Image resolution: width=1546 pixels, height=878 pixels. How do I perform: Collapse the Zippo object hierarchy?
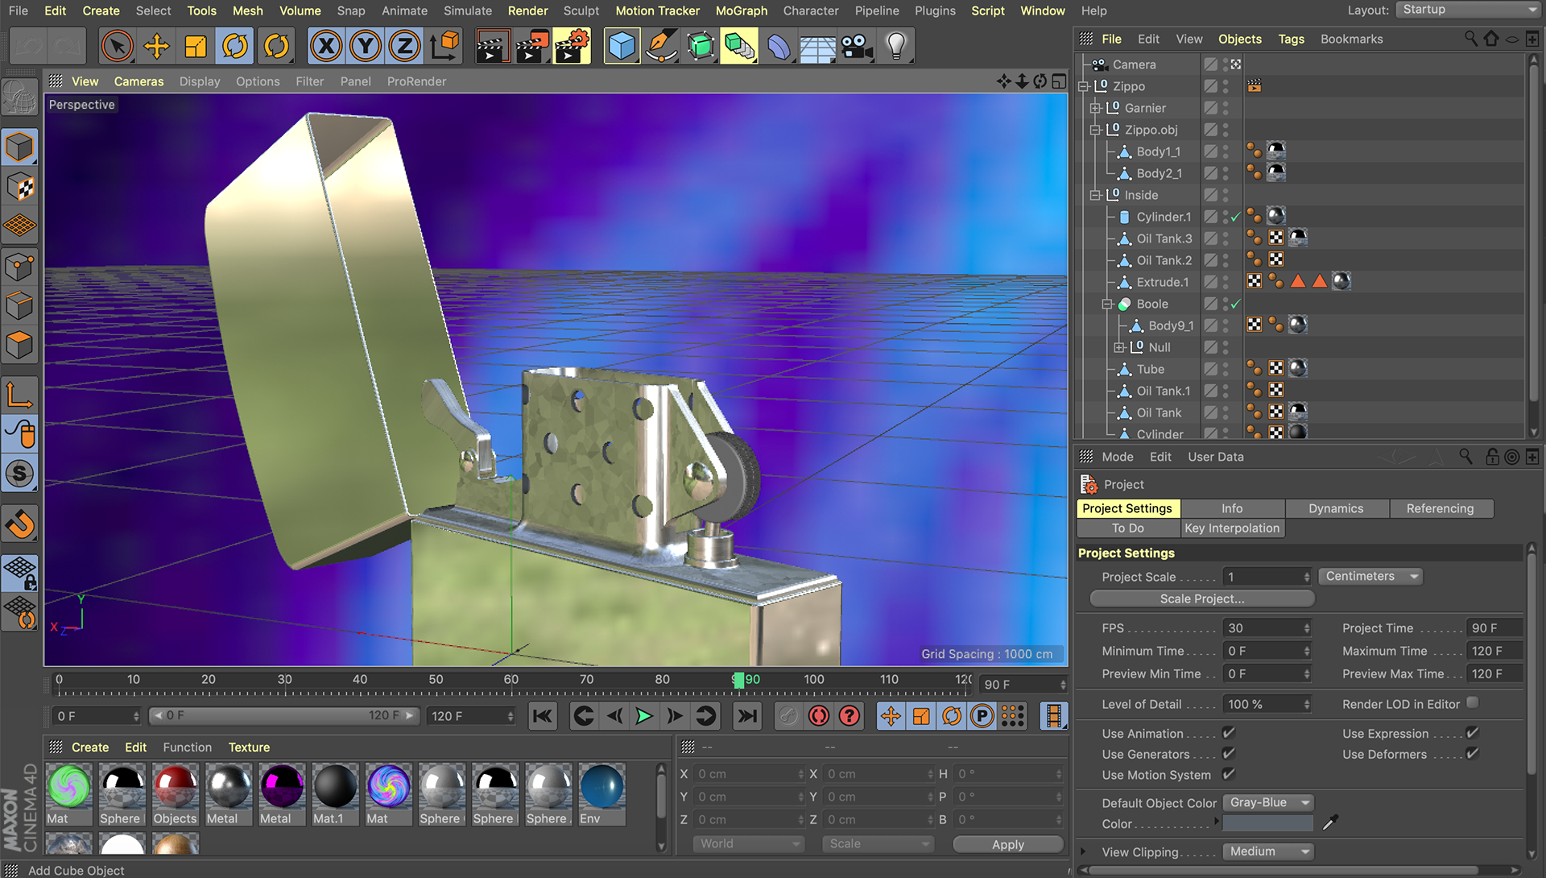pos(1084,86)
